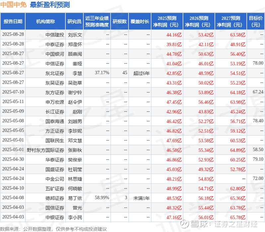This screenshot has width=265, height=232.
Task: Select the 2025预测净利润 column header
Action: coord(167,22)
